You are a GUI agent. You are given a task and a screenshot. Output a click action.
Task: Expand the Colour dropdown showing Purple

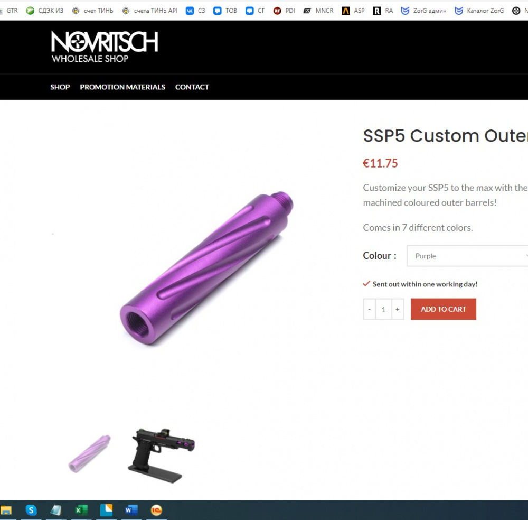[467, 256]
